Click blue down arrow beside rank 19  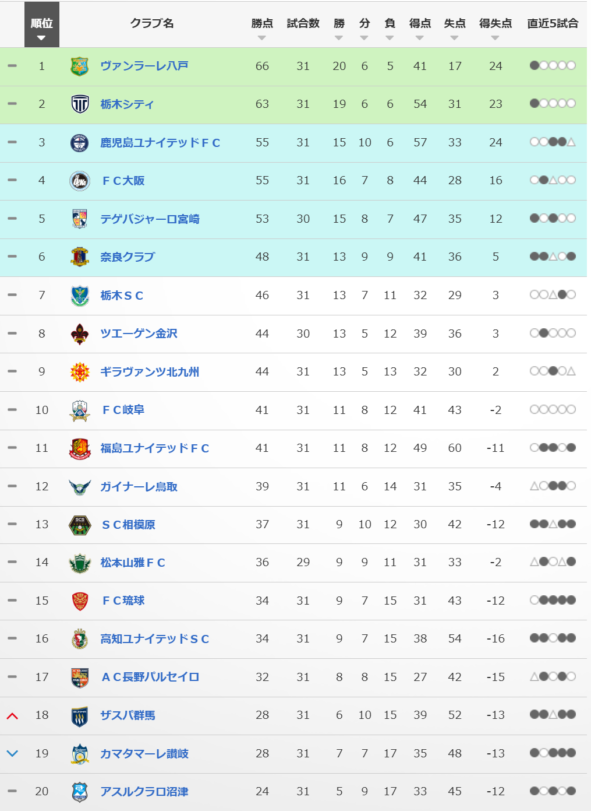[12, 753]
